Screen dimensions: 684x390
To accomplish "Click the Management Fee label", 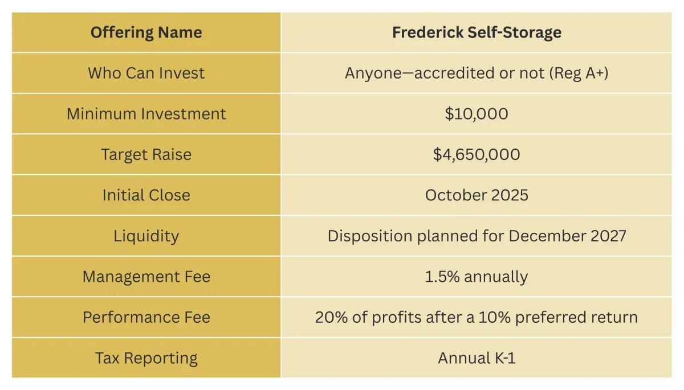I will click(146, 277).
